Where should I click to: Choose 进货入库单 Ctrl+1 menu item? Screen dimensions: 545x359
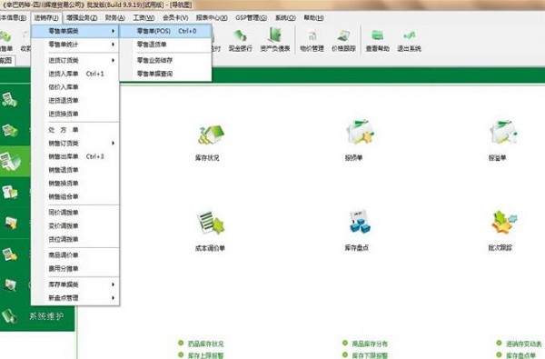[75, 74]
